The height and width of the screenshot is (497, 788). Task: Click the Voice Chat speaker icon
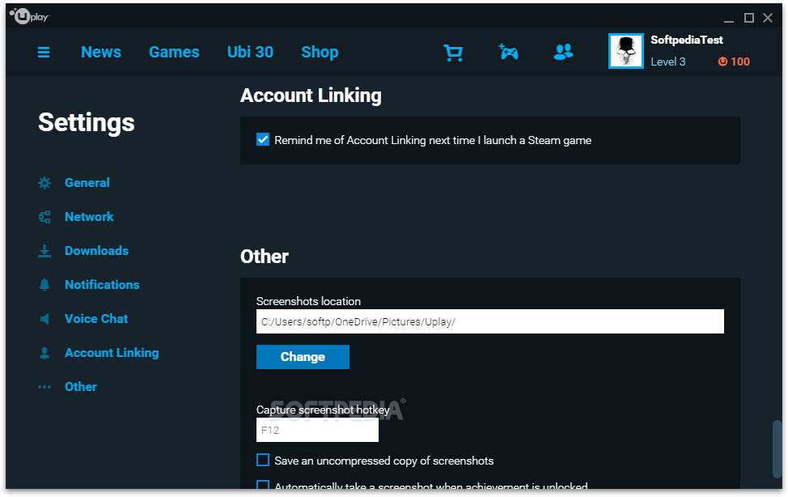[x=44, y=319]
